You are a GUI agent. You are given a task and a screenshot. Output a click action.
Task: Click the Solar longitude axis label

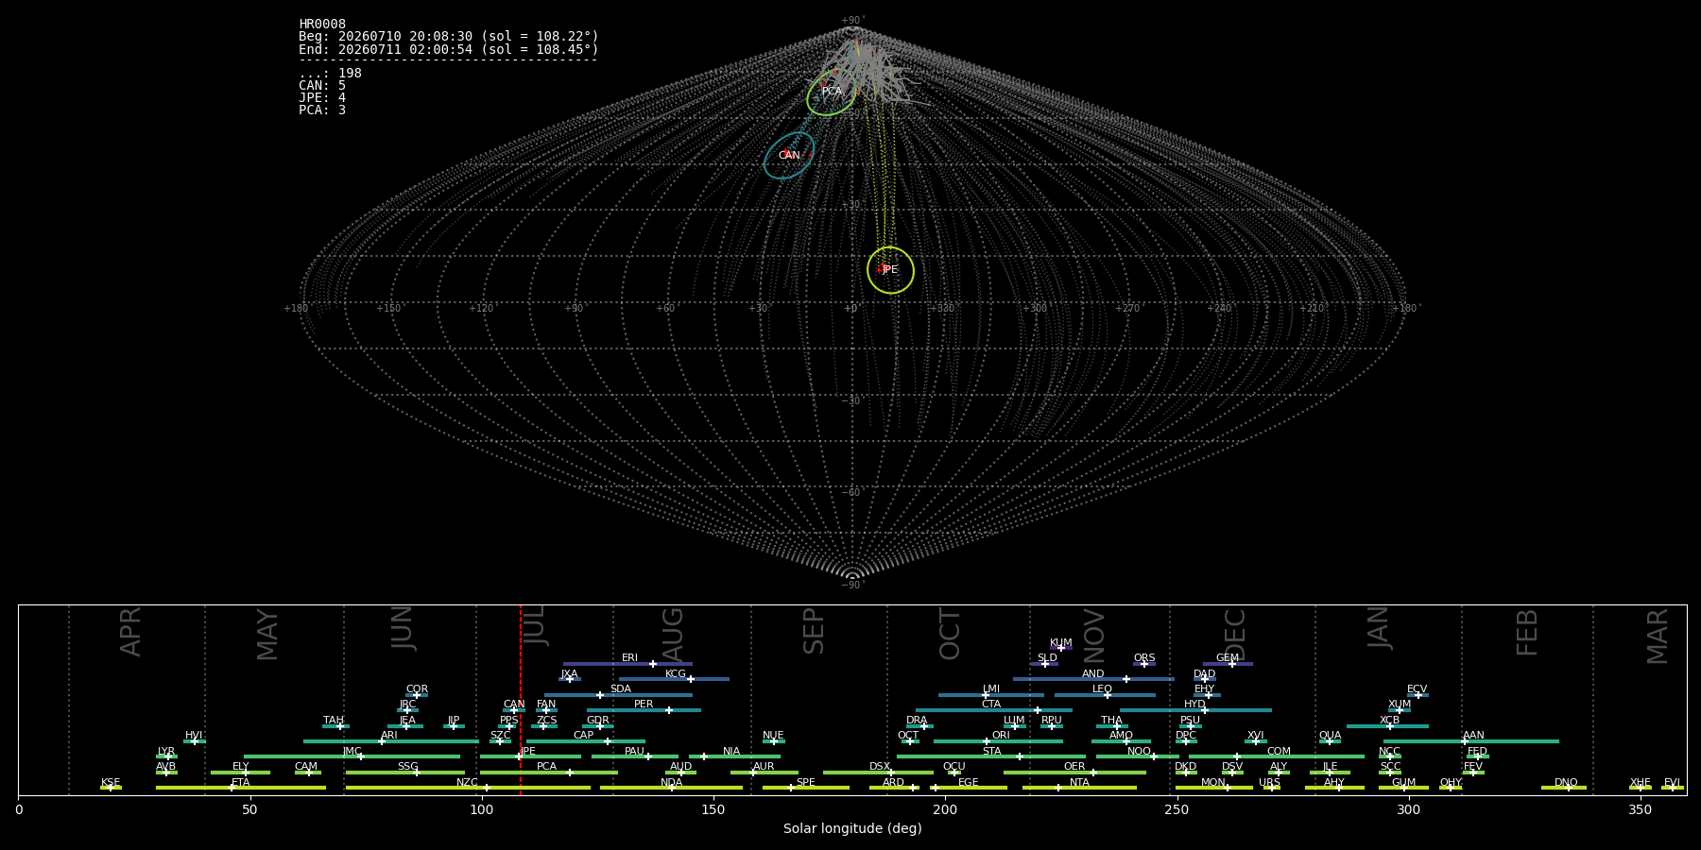[x=852, y=828]
